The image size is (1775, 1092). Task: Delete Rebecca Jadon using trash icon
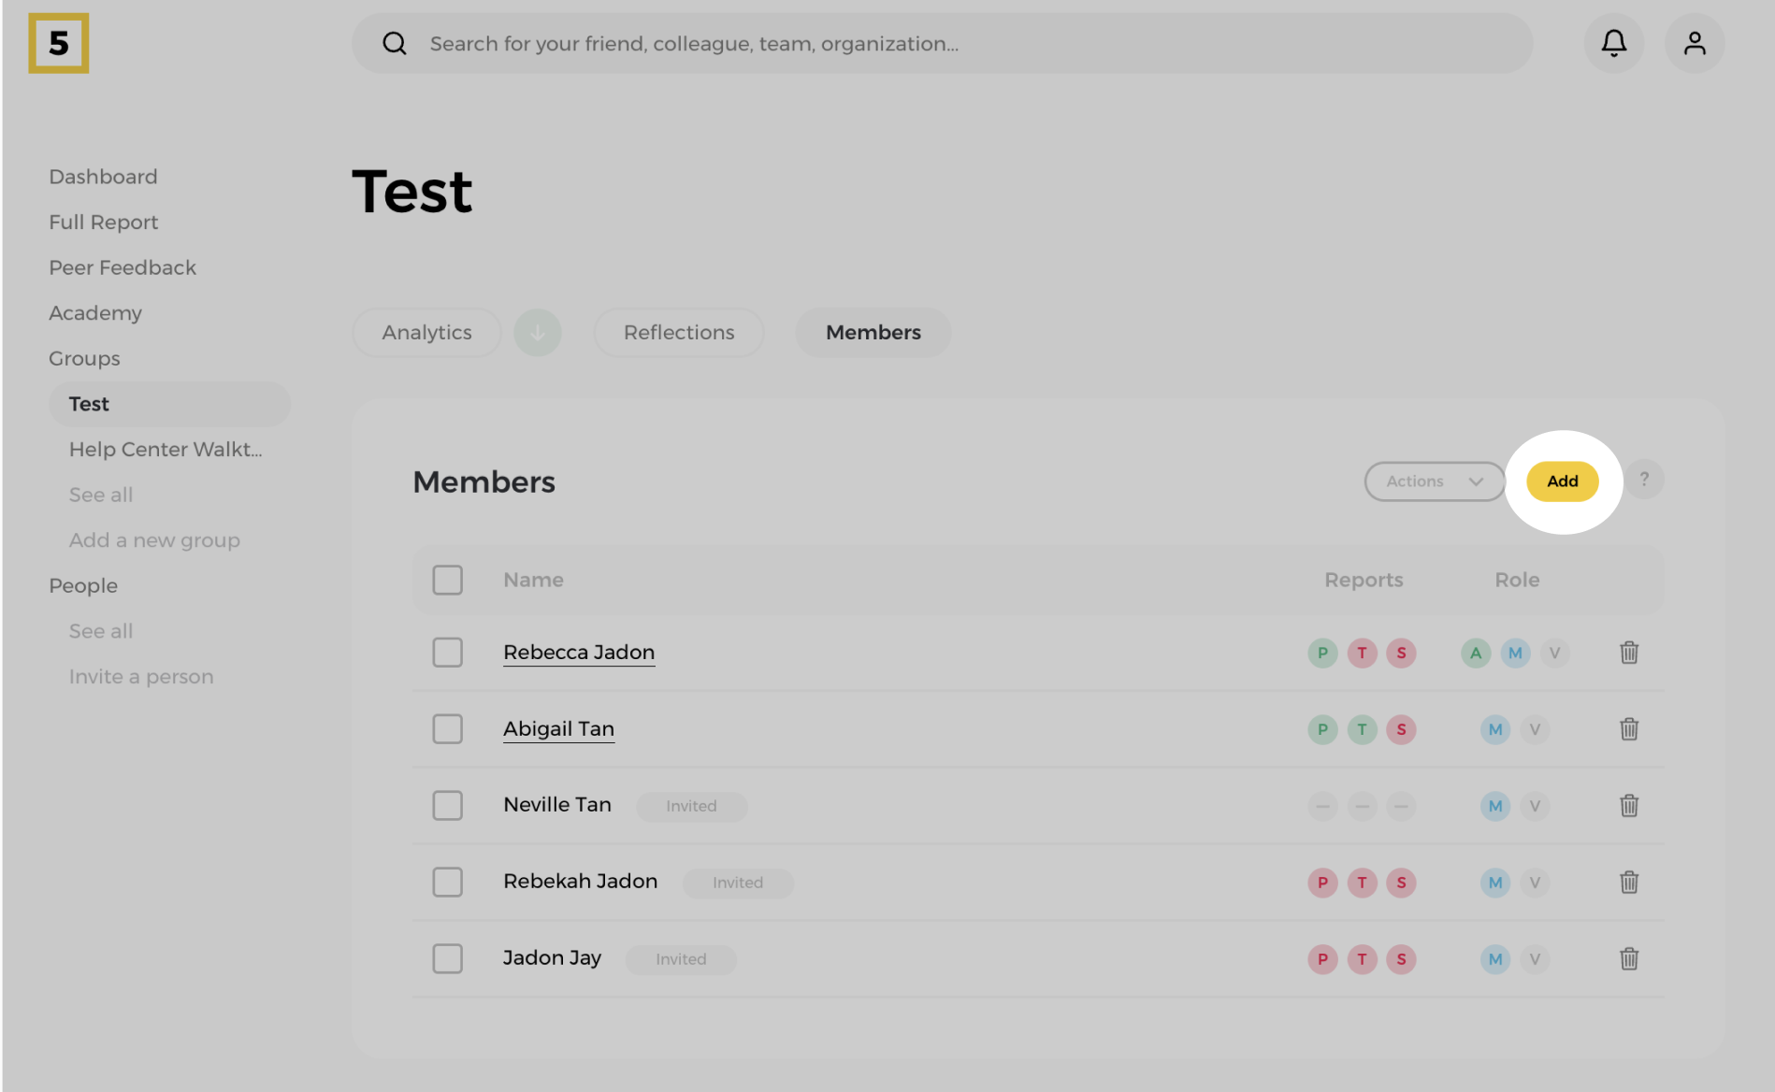tap(1628, 653)
